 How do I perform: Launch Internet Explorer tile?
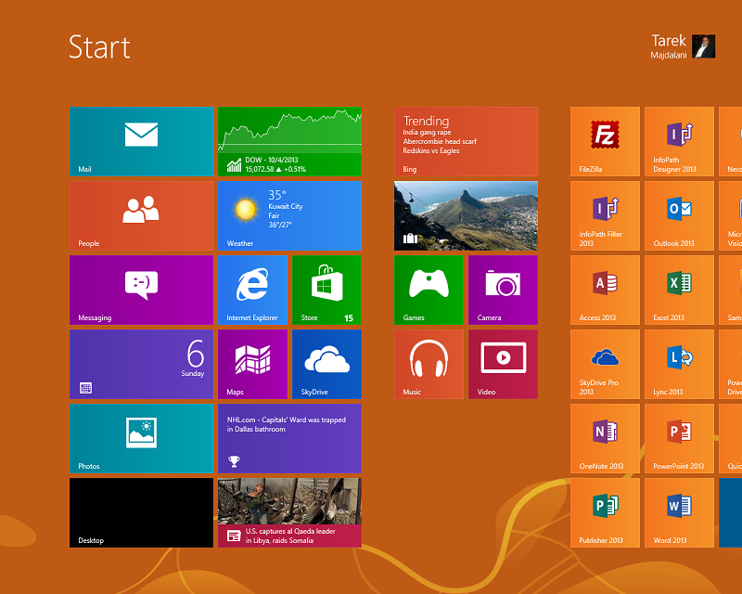click(252, 290)
